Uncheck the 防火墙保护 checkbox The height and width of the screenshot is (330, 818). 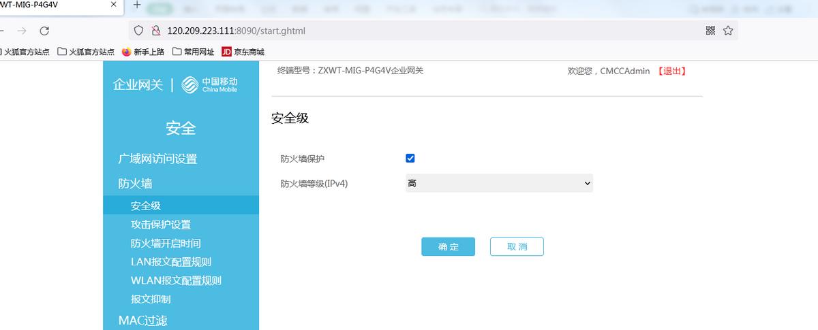[410, 159]
